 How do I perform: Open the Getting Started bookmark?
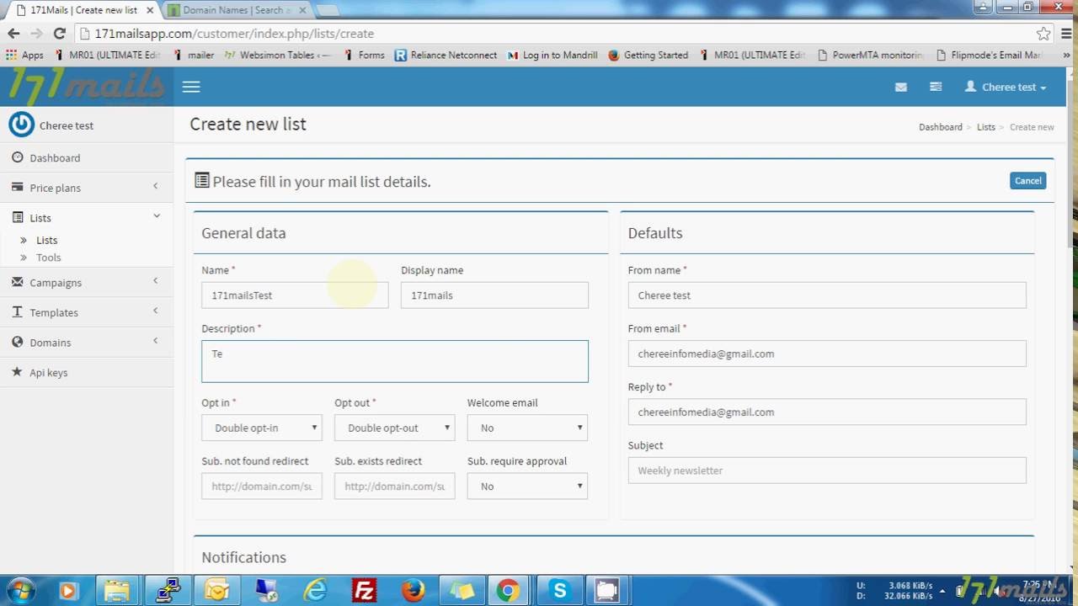click(x=648, y=55)
